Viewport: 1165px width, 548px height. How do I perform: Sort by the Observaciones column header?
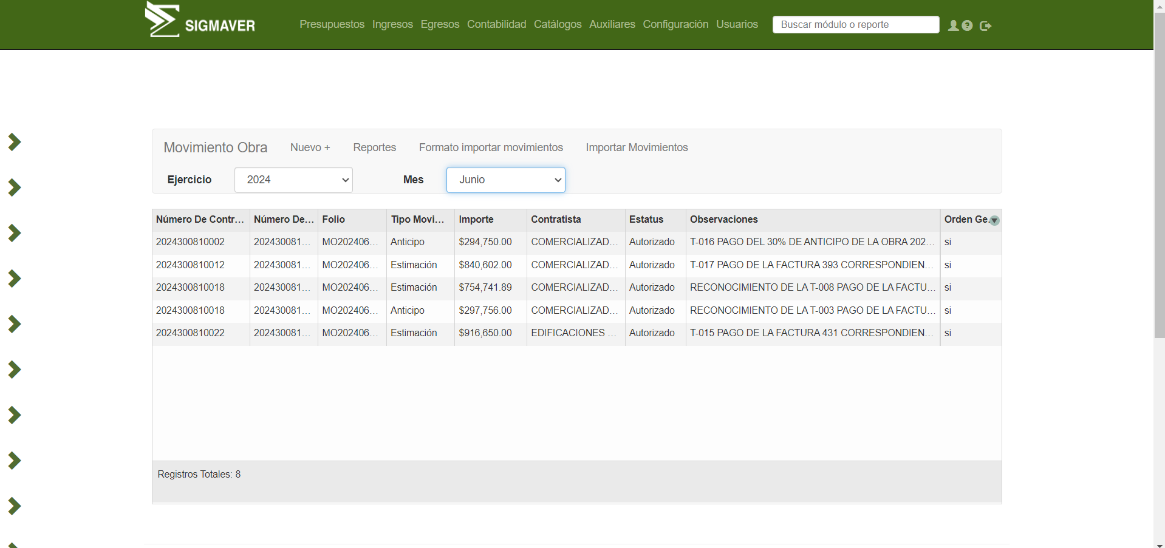[x=813, y=220]
